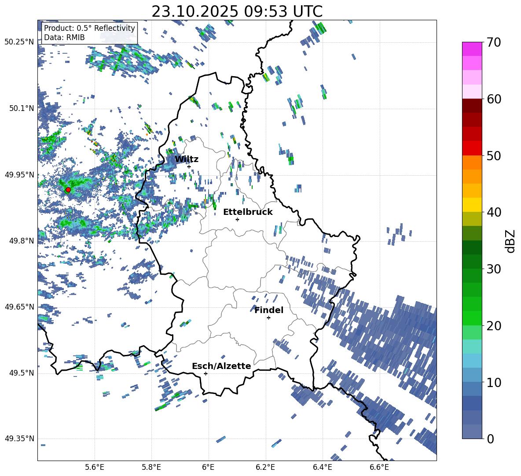The image size is (521, 476).
Task: Click the Data: RMIB text
Action: point(64,37)
